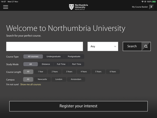This screenshot has width=157, height=118.
Task: Open the Any dropdown
Action: point(103,46)
